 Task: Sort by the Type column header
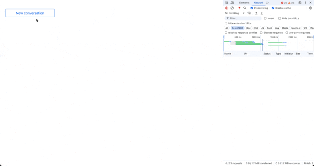click(278, 54)
